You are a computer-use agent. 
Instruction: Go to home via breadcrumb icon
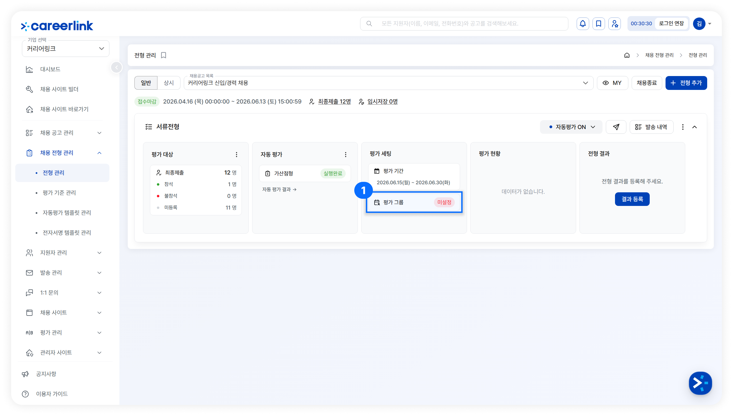click(x=627, y=55)
